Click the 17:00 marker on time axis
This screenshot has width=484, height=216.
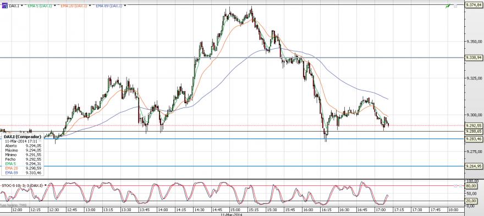coord(381,209)
